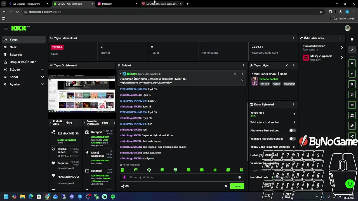358x201 pixels.
Task: Switch to the Hesap.com.tr Mesajlar tab
Action: click(29, 4)
